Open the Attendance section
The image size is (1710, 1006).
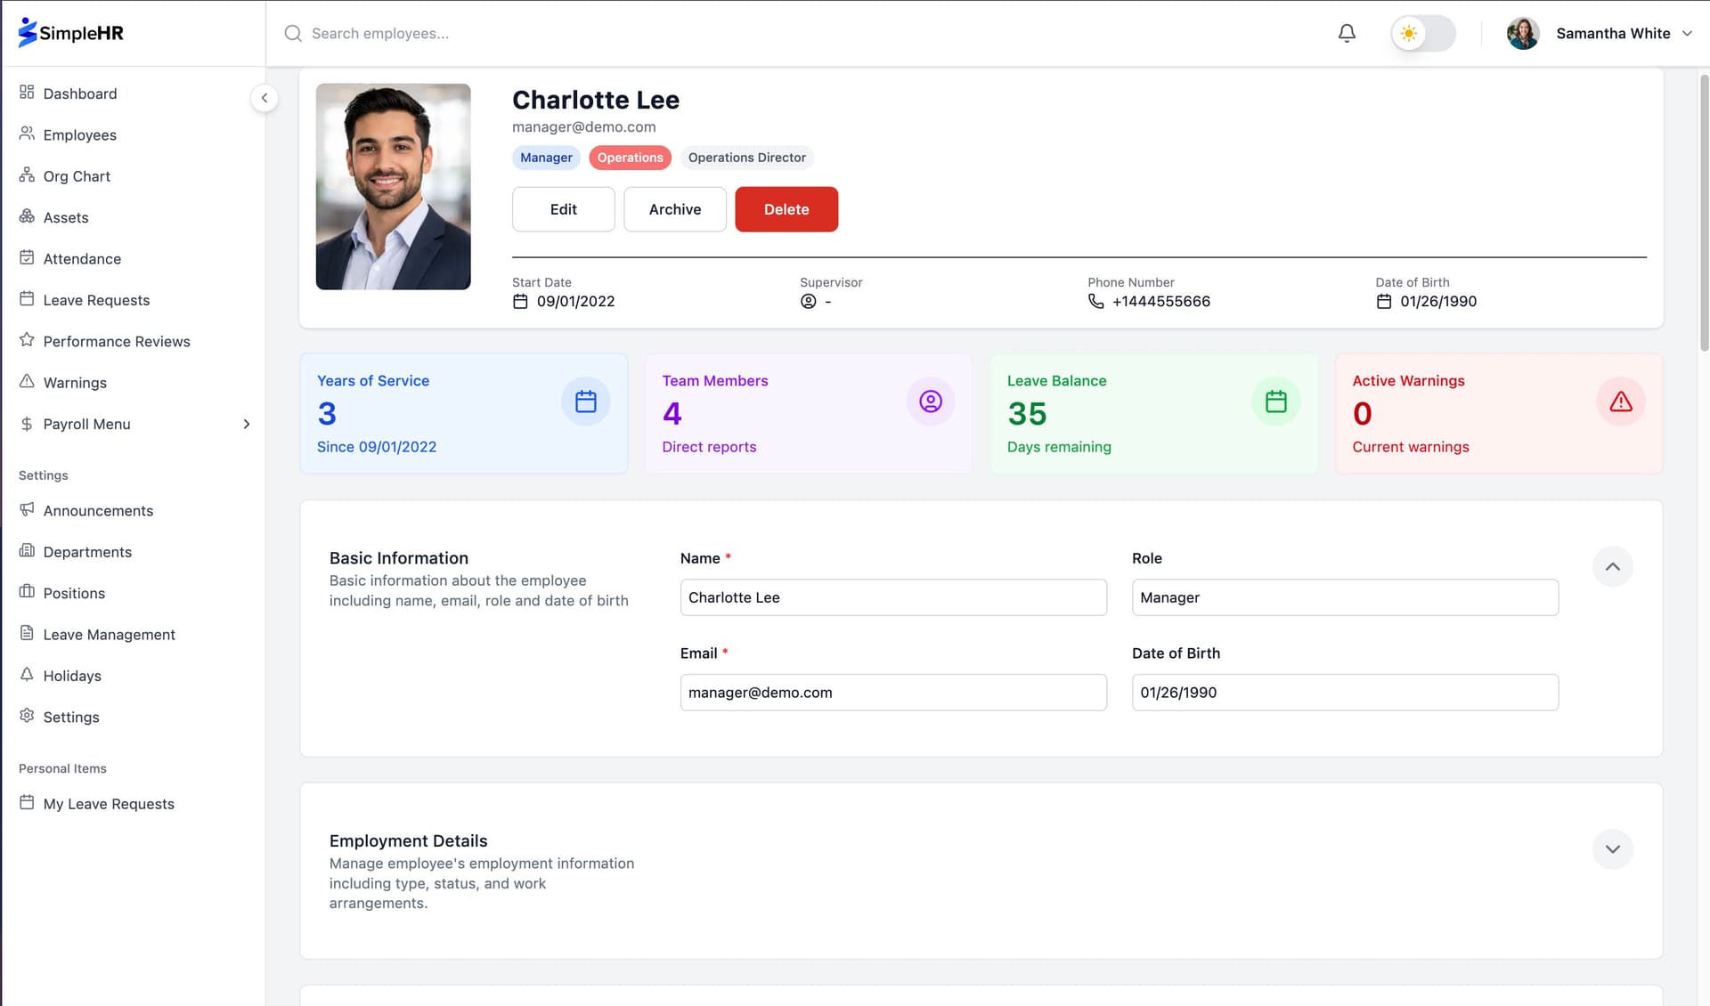click(27, 258)
